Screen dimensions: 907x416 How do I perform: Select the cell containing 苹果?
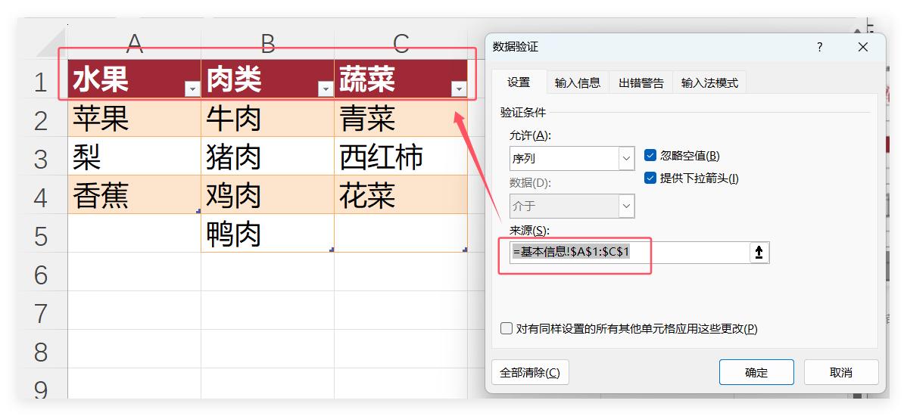pyautogui.click(x=134, y=118)
